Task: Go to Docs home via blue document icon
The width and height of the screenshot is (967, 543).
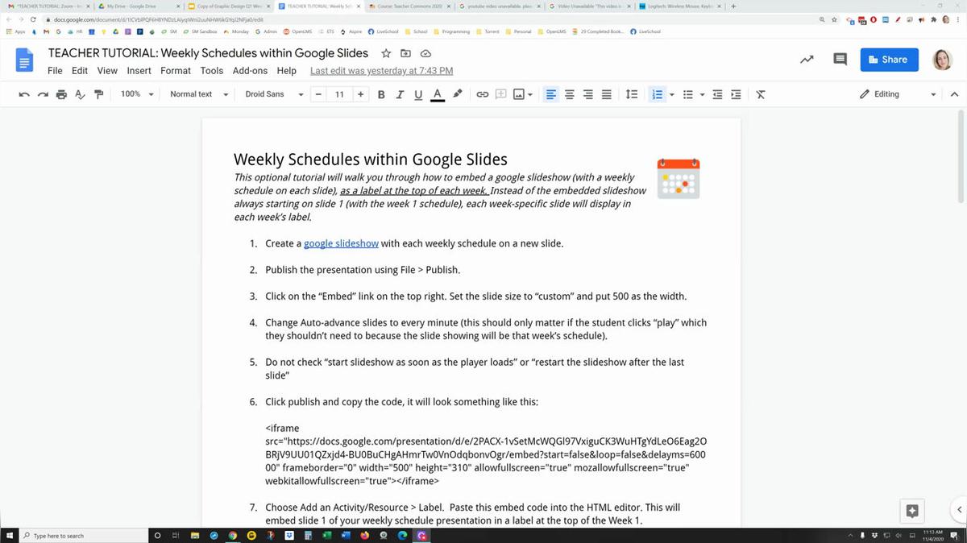Action: (25, 61)
